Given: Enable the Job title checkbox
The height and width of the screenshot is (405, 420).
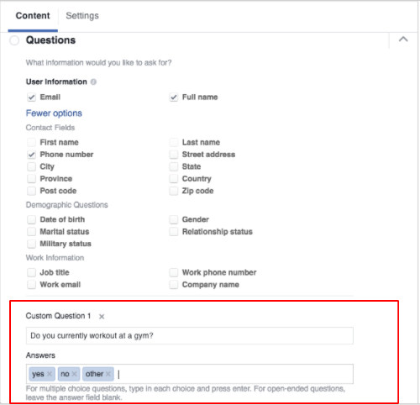Looking at the screenshot, I should click(x=31, y=272).
